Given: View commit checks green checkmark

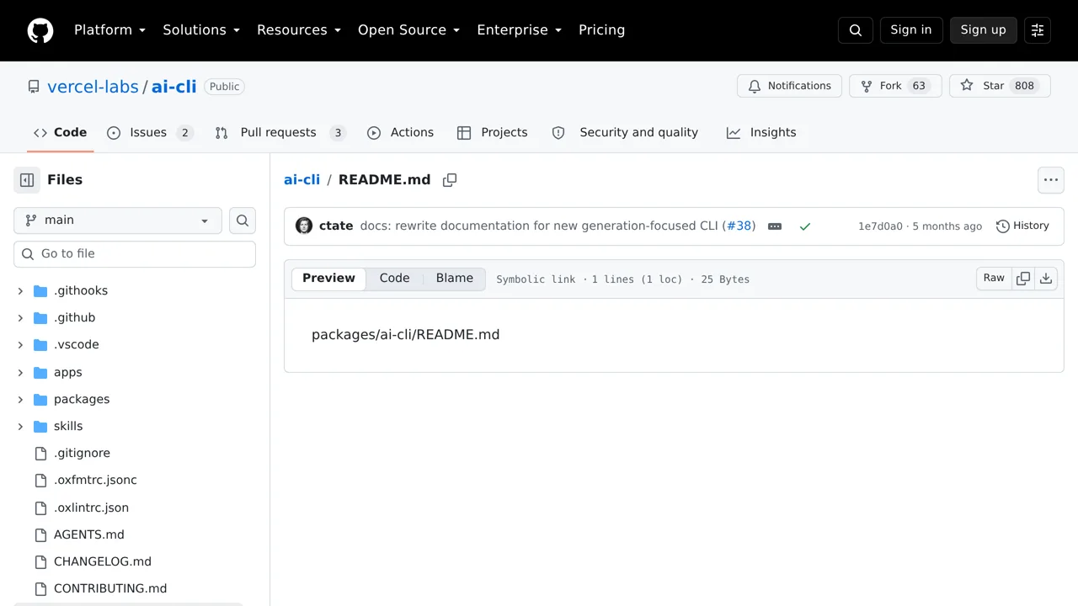Looking at the screenshot, I should 805,226.
